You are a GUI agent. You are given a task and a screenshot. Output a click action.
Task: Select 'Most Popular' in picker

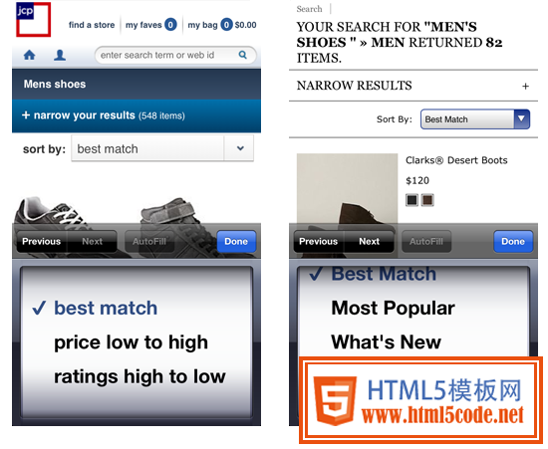click(394, 308)
